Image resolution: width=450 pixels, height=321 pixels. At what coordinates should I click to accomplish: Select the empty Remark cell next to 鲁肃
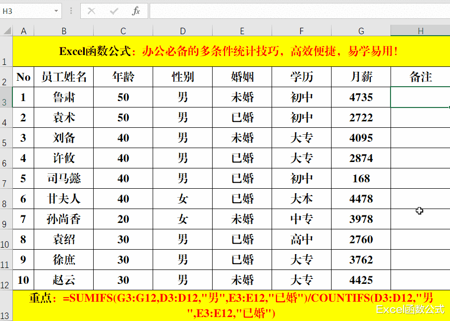pos(420,97)
